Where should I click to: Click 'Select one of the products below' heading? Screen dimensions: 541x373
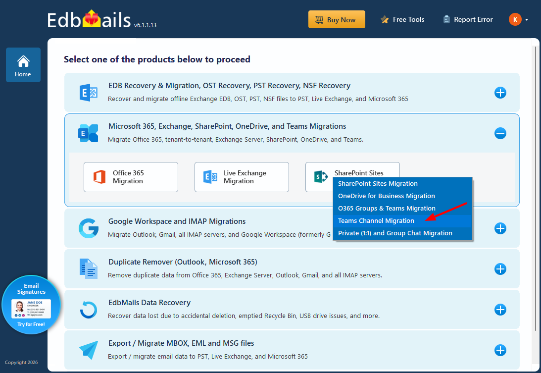[x=157, y=59]
